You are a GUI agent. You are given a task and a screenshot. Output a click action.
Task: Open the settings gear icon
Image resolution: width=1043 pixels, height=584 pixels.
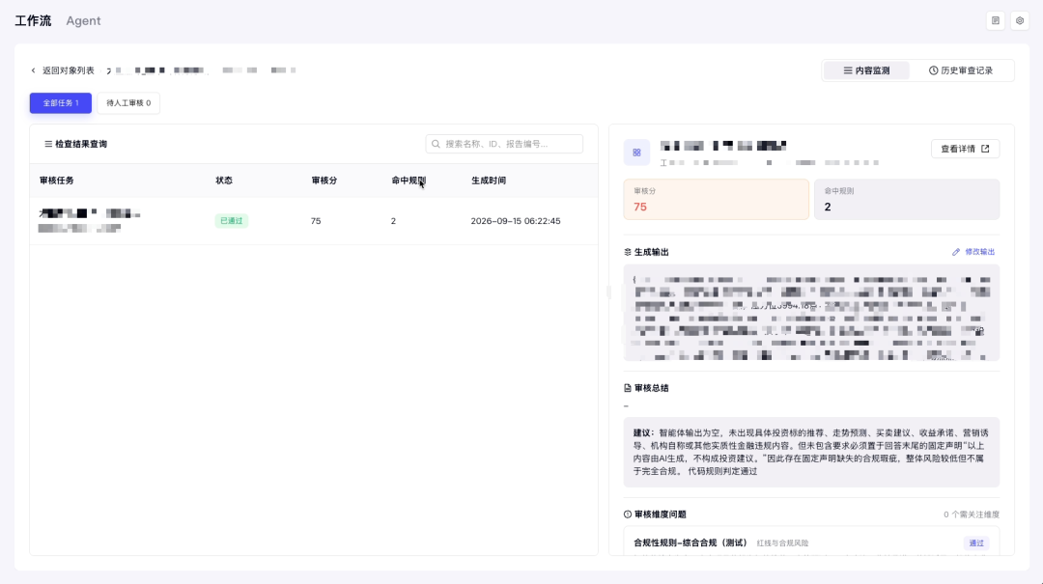pos(1019,20)
